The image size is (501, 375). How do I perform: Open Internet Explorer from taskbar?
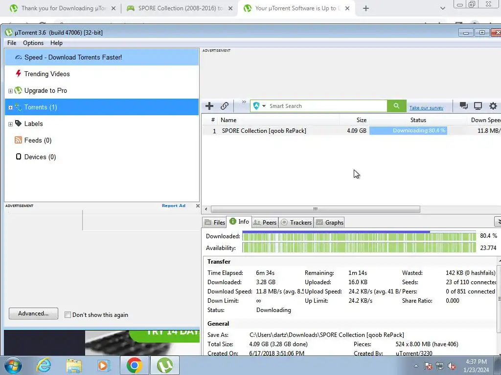pyautogui.click(x=44, y=365)
